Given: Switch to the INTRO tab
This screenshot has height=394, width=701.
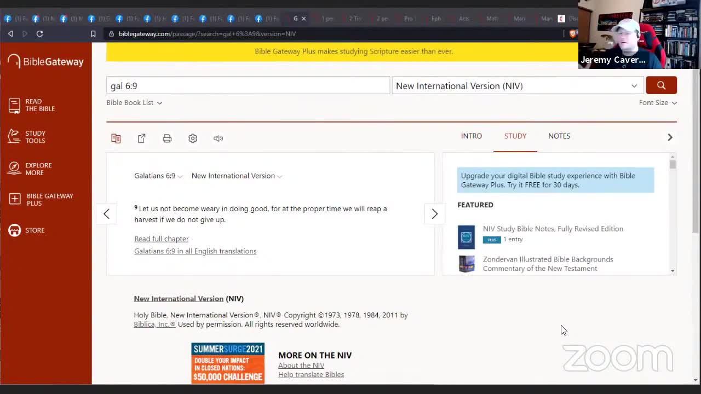Looking at the screenshot, I should pyautogui.click(x=472, y=136).
